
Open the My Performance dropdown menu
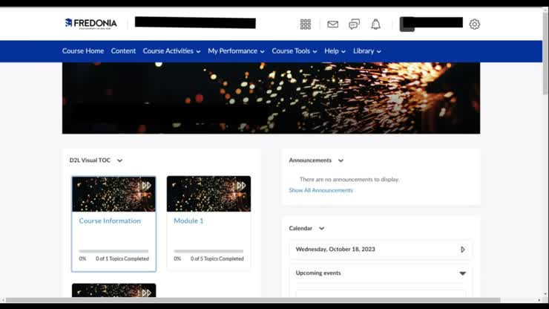[x=236, y=51]
